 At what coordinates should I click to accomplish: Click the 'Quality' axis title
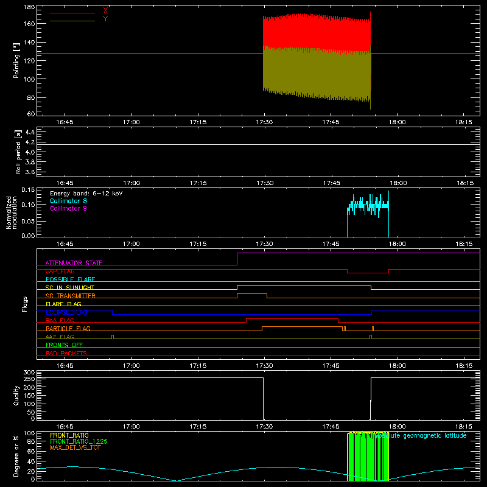[x=16, y=395]
